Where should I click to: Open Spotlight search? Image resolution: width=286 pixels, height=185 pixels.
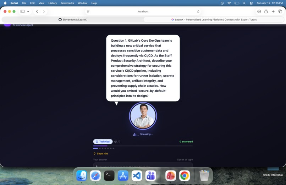(244, 3)
